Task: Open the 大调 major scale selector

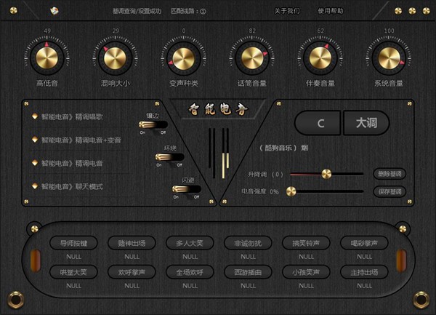Action: 366,123
